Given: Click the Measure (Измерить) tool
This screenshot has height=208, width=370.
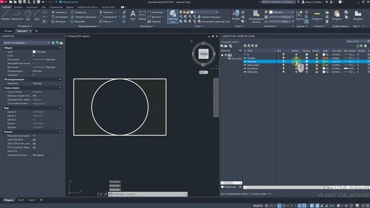Looking at the screenshot, I should coord(317,16).
